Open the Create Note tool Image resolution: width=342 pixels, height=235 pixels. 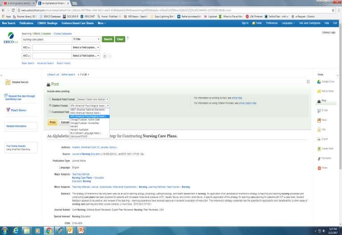(x=326, y=148)
